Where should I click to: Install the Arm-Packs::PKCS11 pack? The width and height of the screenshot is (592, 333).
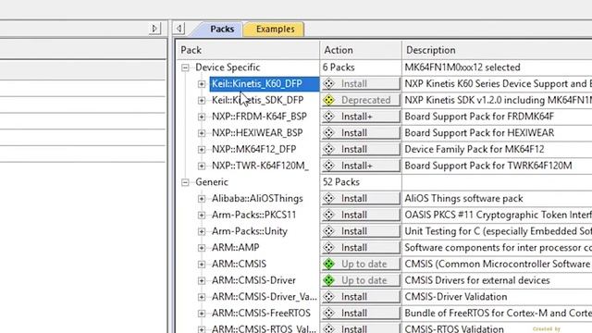click(x=361, y=215)
